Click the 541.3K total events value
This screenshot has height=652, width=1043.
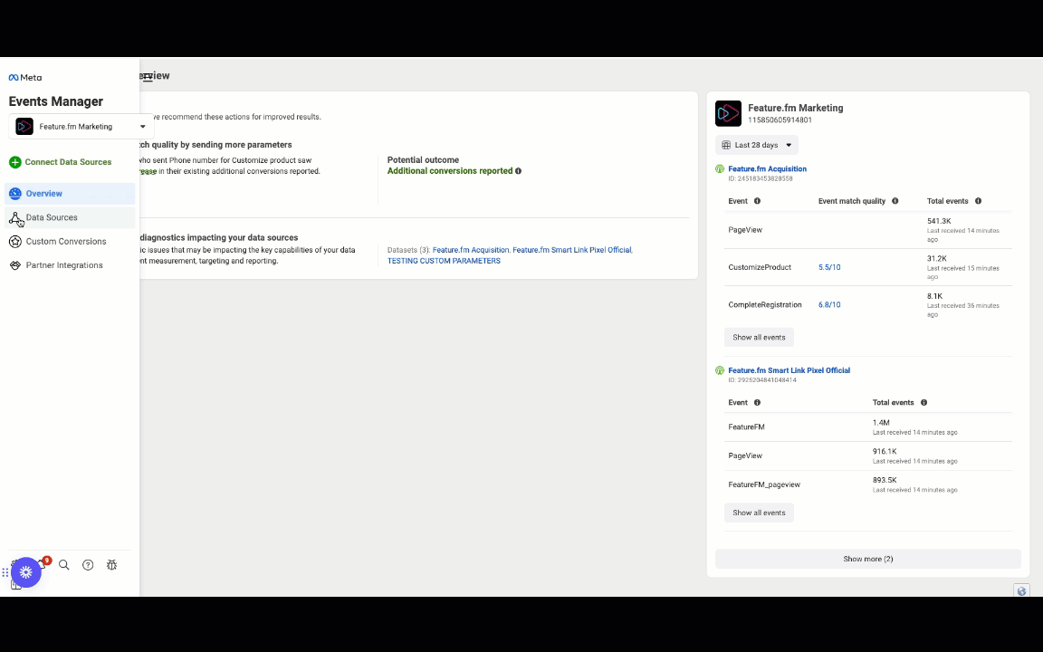[939, 221]
